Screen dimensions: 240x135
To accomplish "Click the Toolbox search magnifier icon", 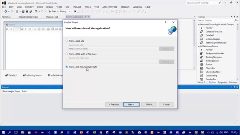I will click(235, 21).
